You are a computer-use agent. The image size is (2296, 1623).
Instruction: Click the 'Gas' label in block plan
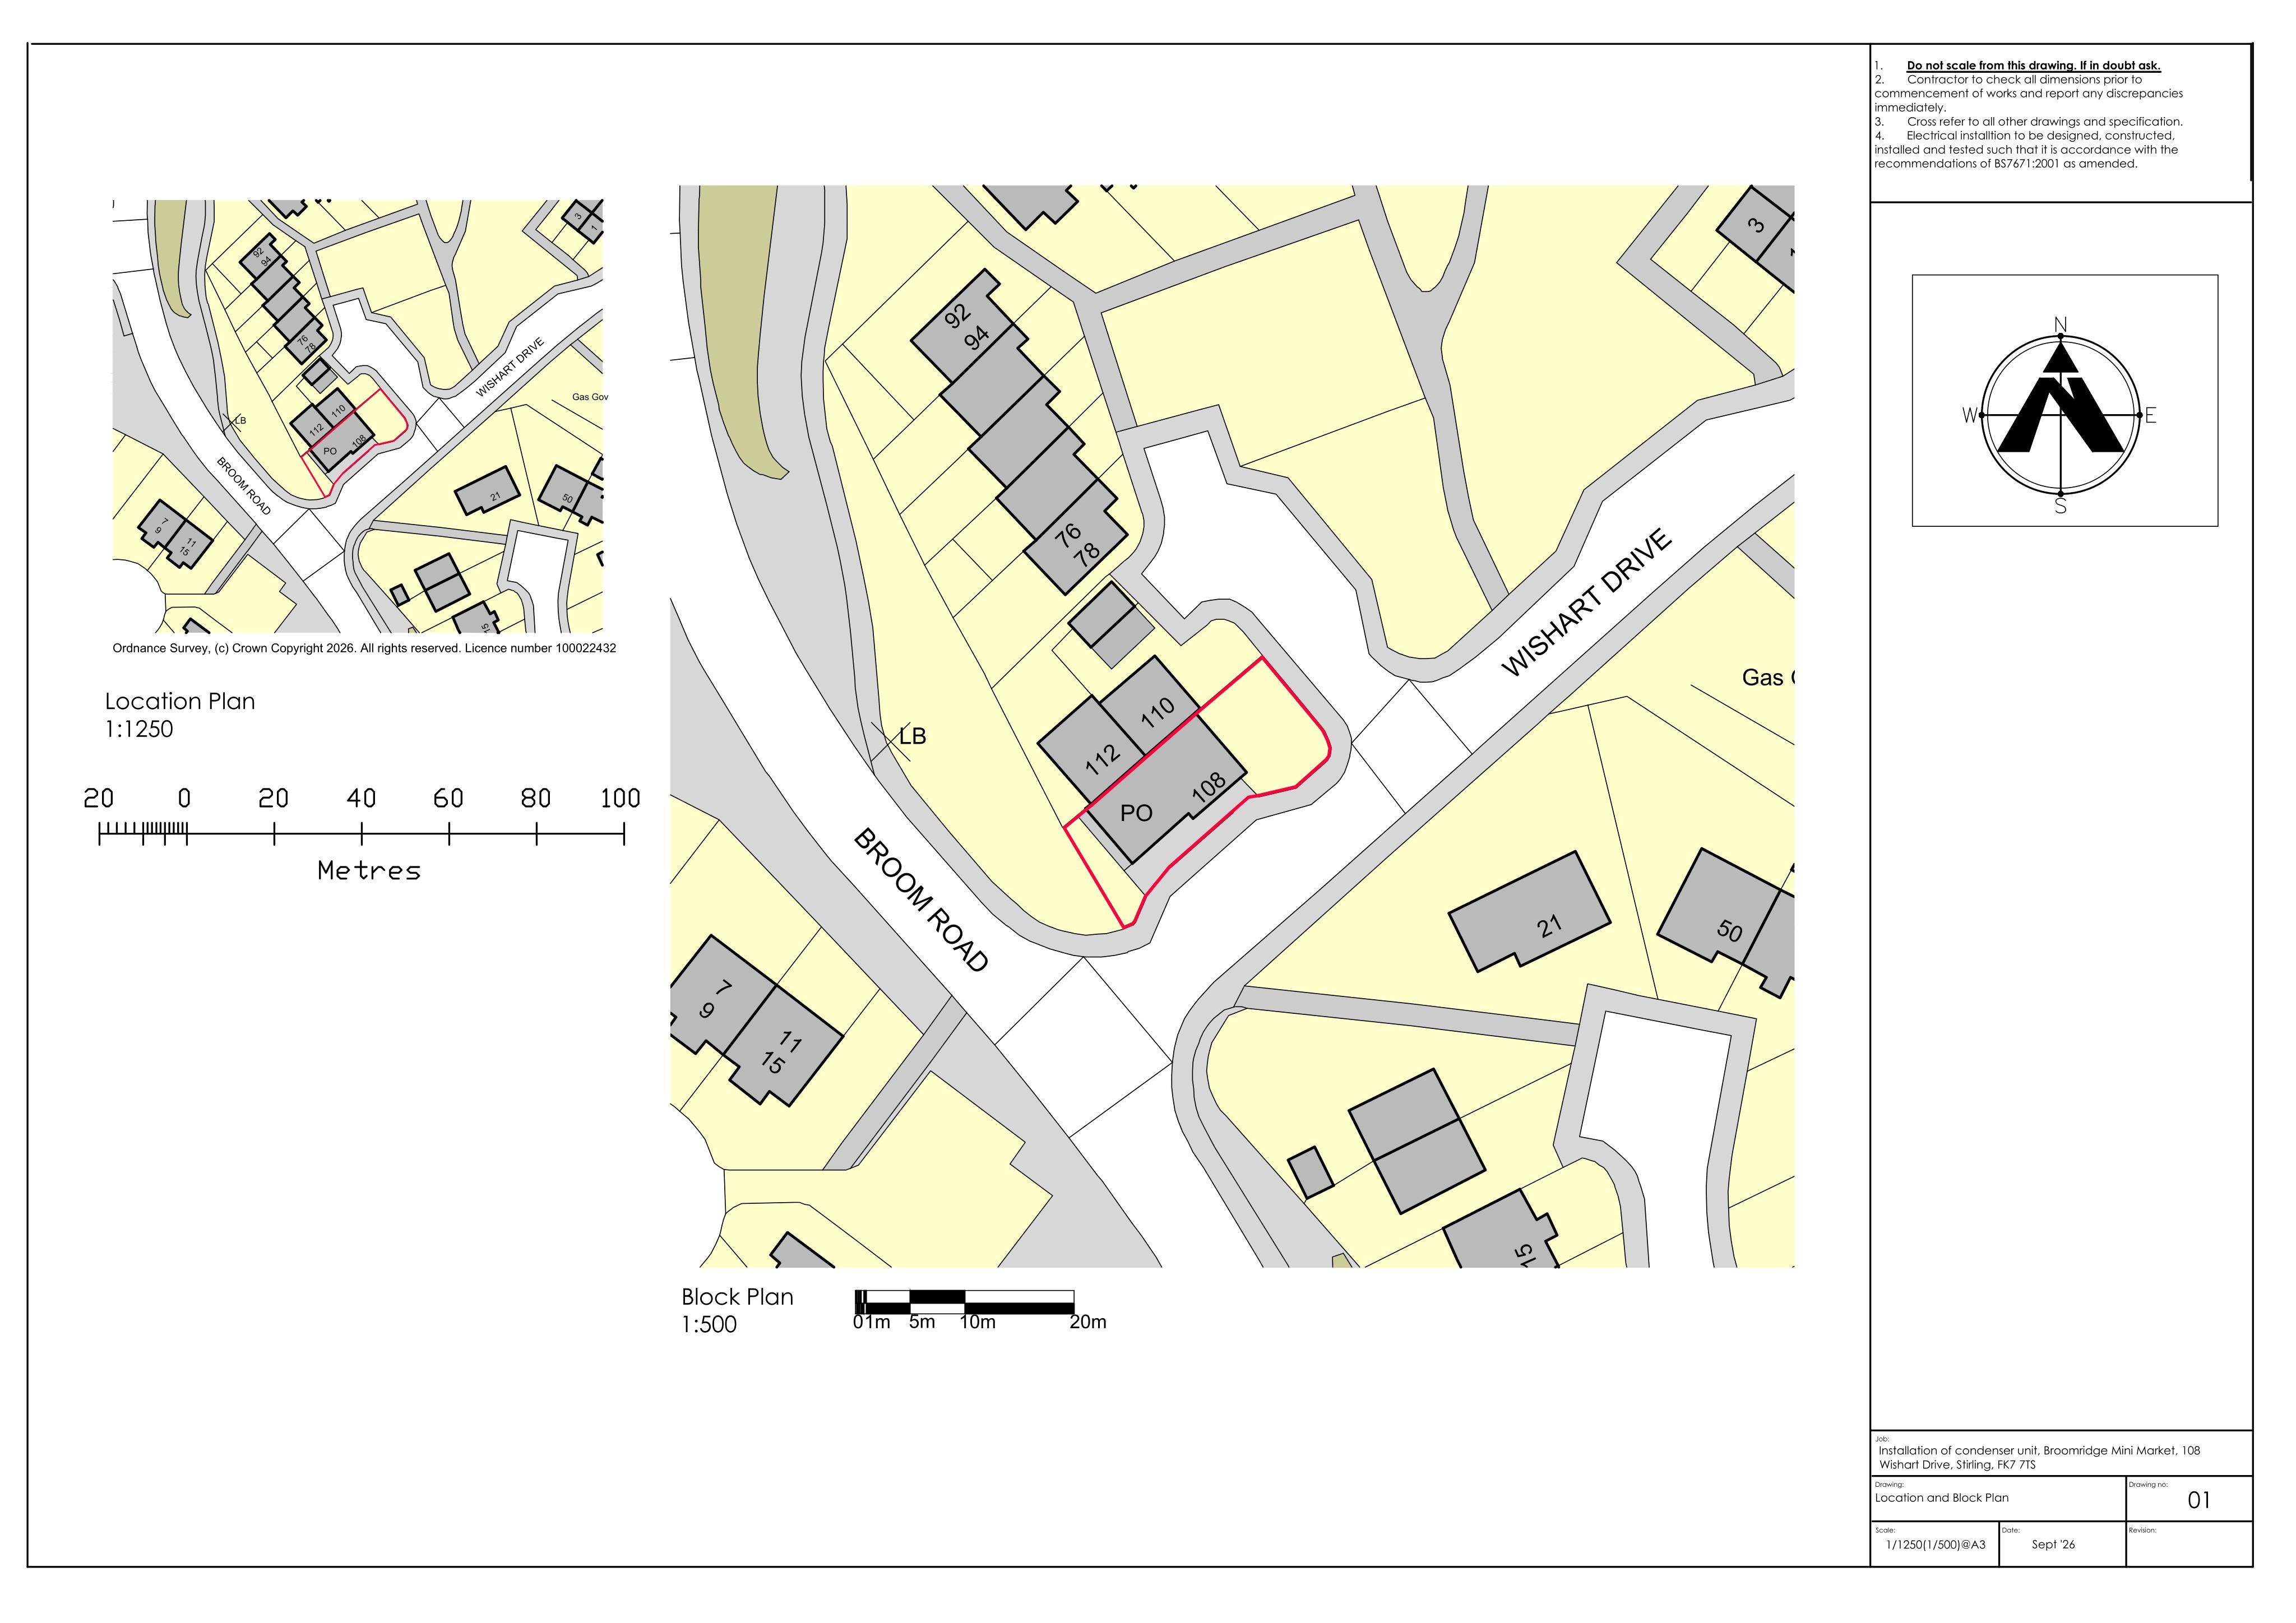1763,678
